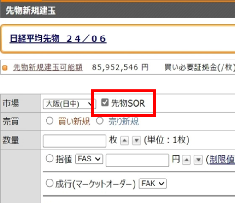Click the 指値 price input field
This screenshot has width=235, height=203.
[x=137, y=160]
